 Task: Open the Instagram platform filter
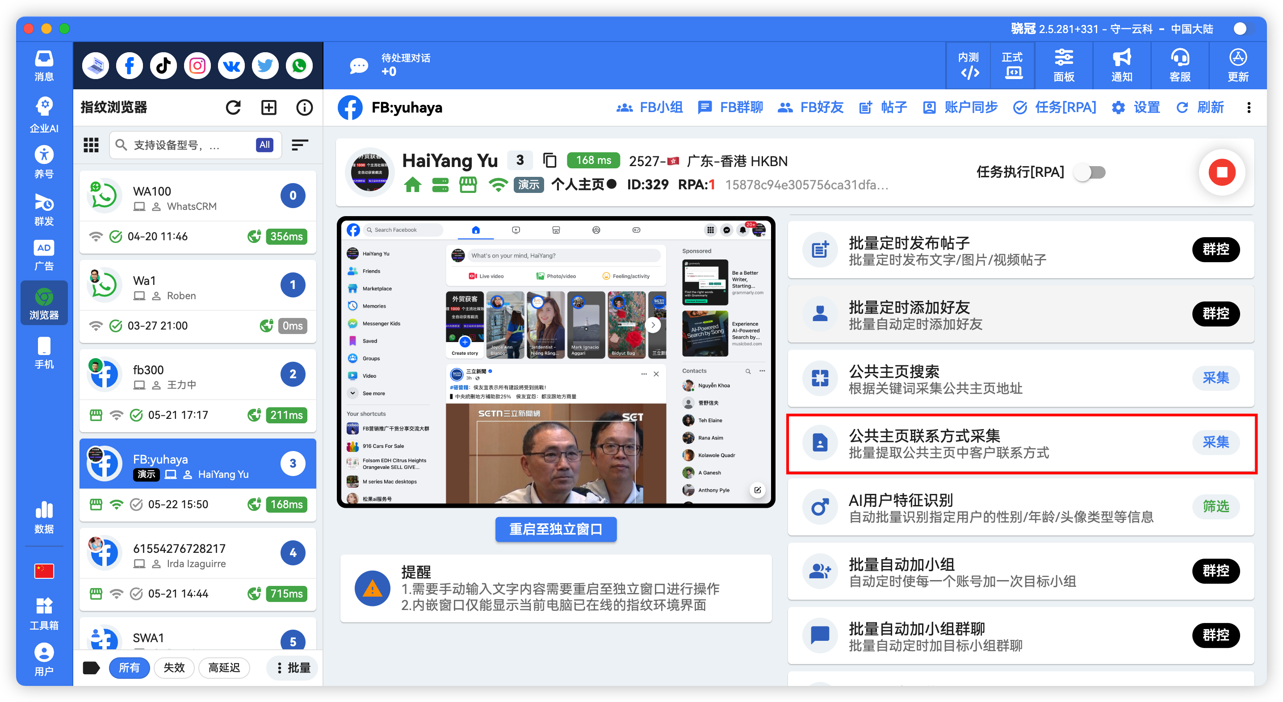coord(197,65)
